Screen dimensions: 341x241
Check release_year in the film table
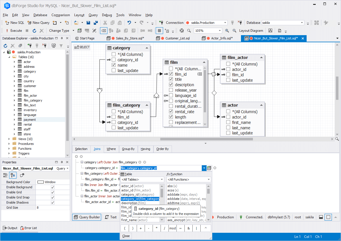(x=171, y=90)
